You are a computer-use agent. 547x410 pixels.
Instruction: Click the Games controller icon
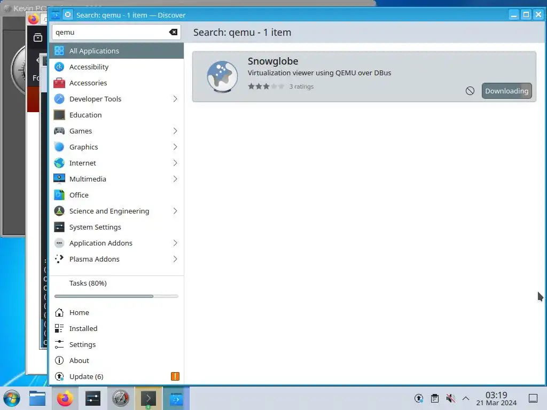tap(59, 131)
